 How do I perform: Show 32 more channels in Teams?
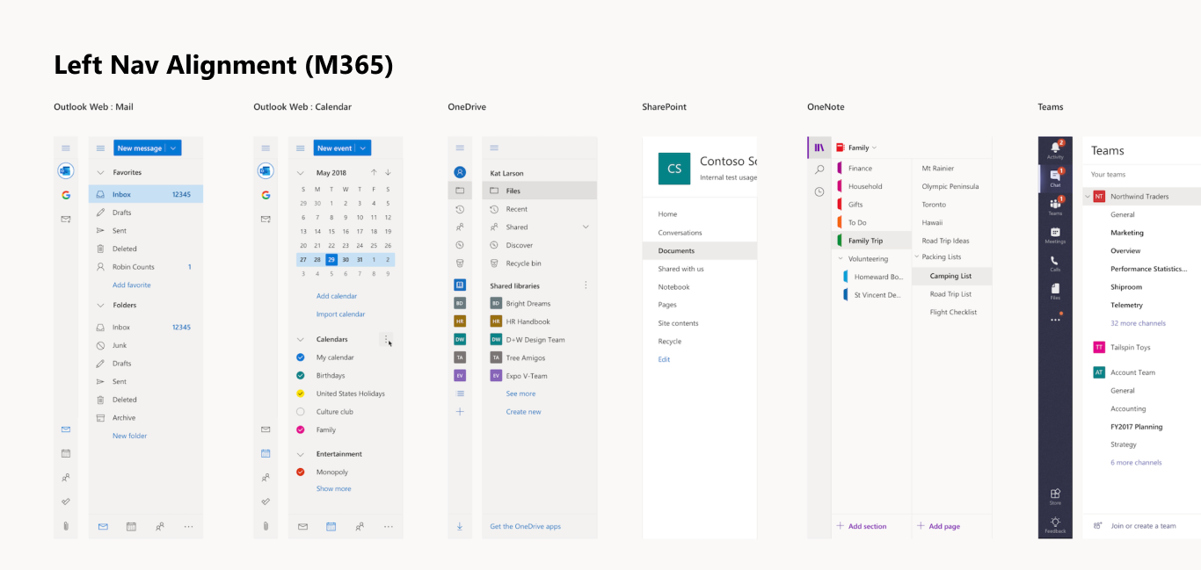[1139, 323]
